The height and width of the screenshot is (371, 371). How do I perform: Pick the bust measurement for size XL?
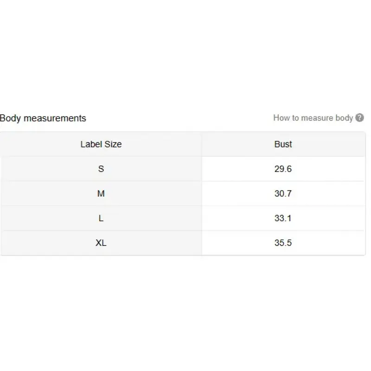283,243
